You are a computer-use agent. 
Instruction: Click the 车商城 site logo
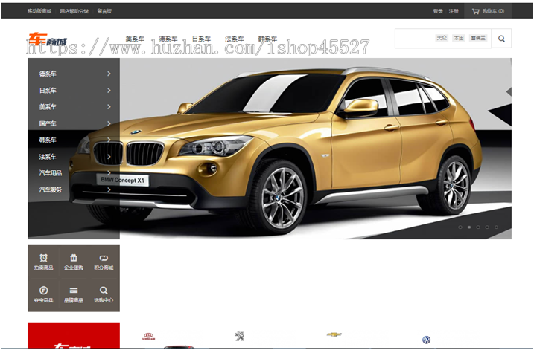(48, 39)
